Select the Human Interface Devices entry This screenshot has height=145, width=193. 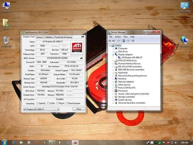pos(129,64)
